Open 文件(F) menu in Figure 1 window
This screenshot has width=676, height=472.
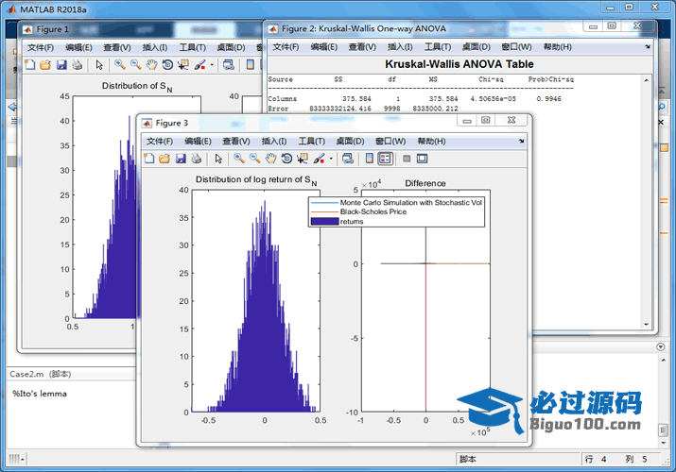tap(41, 47)
